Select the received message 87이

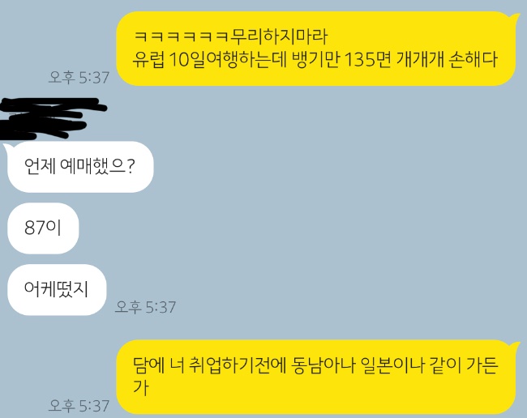click(x=43, y=228)
